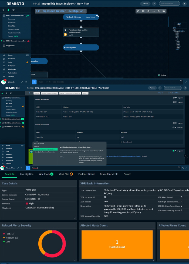Click the Actions button in Work Plan header
The height and width of the screenshot is (264, 189).
click(x=145, y=4)
